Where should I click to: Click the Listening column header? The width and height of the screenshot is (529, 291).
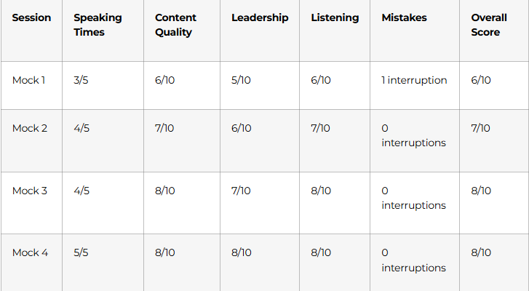(x=335, y=17)
